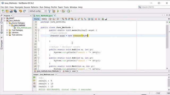Screen dimensions: 170x95
Task: Open the Services side tab
Action: (x=2, y=29)
